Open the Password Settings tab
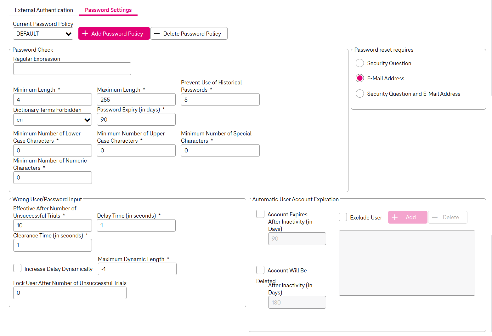 [108, 10]
